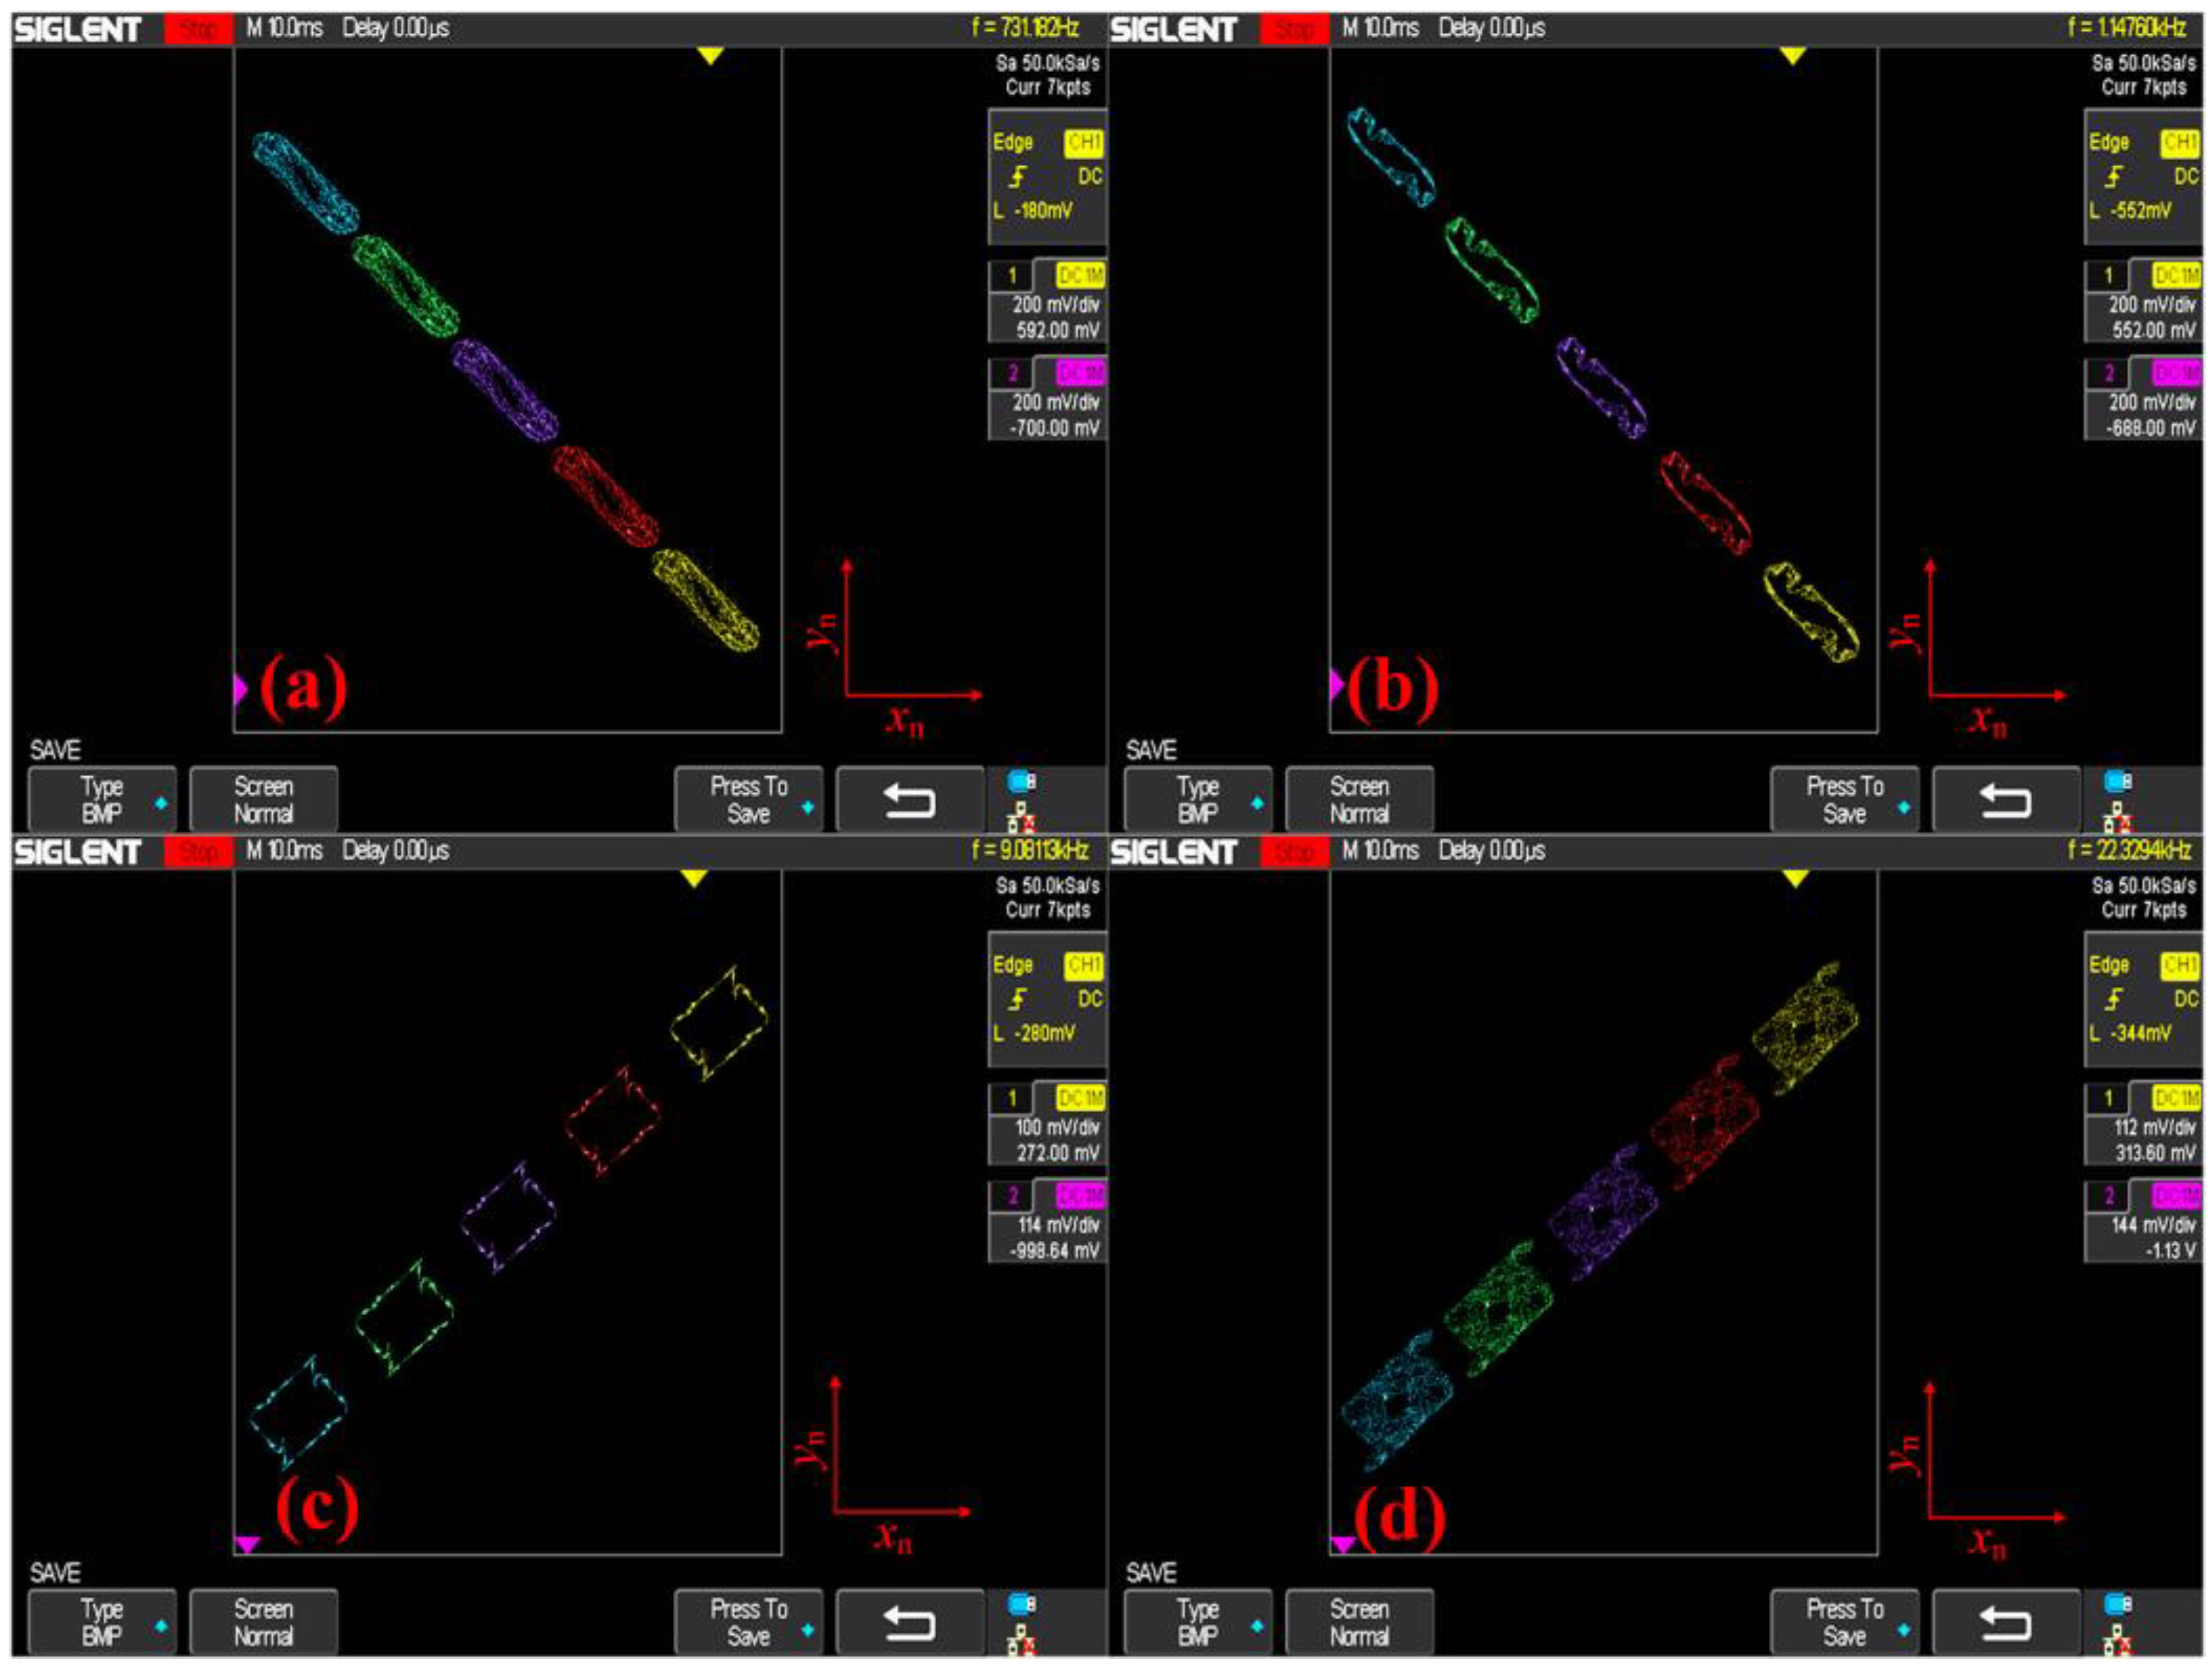Click the yellow trigger position marker in panel (a)

[x=710, y=57]
